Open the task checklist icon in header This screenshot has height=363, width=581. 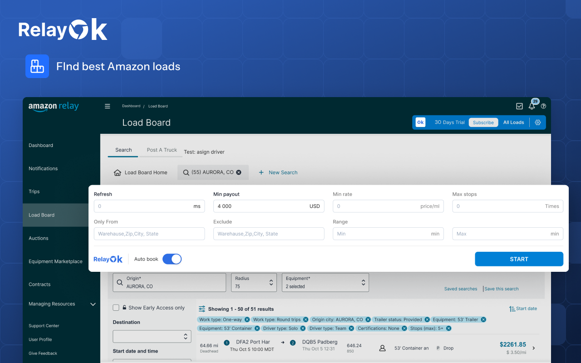pyautogui.click(x=519, y=106)
